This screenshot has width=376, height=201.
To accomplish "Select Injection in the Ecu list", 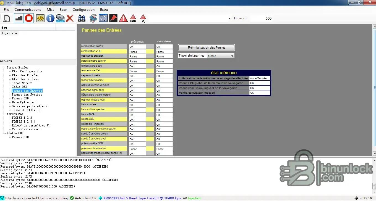I will coord(9,33).
